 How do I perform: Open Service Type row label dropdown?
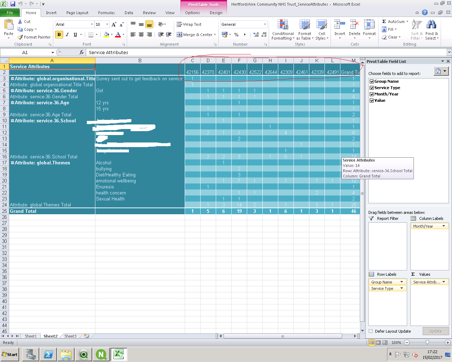(402, 288)
